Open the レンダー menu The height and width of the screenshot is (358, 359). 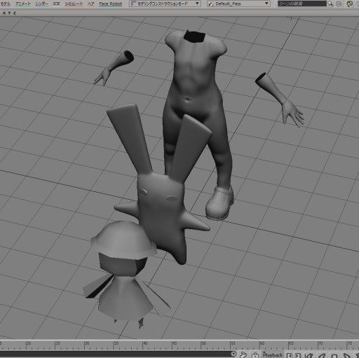coord(41,4)
